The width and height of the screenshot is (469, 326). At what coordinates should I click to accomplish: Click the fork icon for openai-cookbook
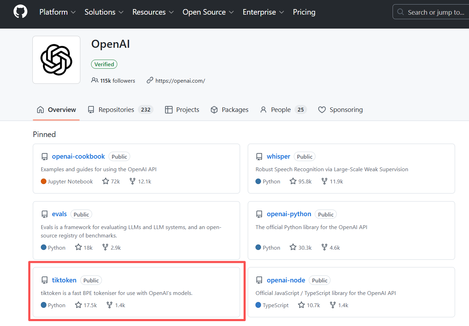pos(133,181)
